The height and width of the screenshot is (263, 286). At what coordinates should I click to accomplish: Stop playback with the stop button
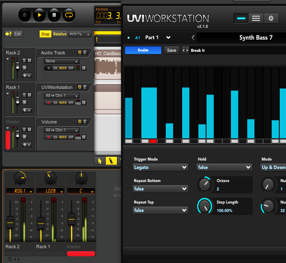[54, 15]
